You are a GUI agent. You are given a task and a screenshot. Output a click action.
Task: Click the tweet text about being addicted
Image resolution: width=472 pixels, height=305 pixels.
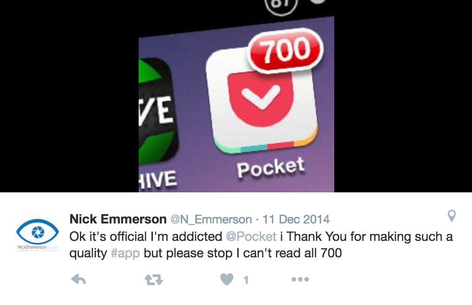pos(261,245)
